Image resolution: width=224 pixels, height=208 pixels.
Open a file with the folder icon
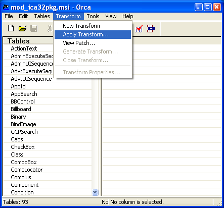click(x=22, y=28)
